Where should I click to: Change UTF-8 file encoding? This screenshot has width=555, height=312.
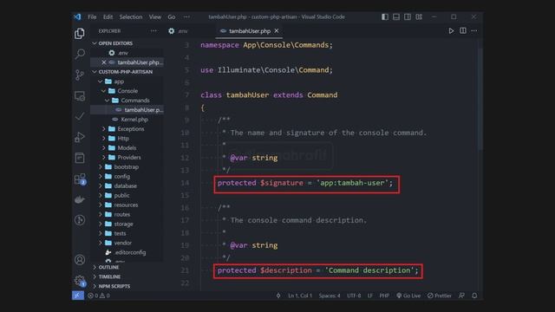pos(354,296)
